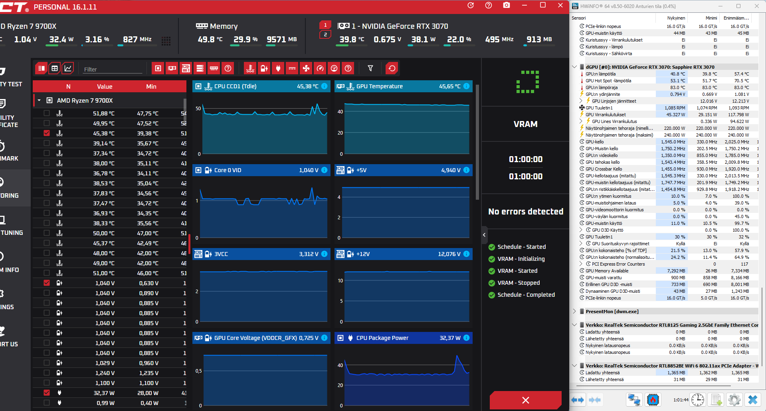Viewport: 766px width, 411px height.
Task: Open the Benchmark section in OCCT sidebar
Action: (9, 151)
